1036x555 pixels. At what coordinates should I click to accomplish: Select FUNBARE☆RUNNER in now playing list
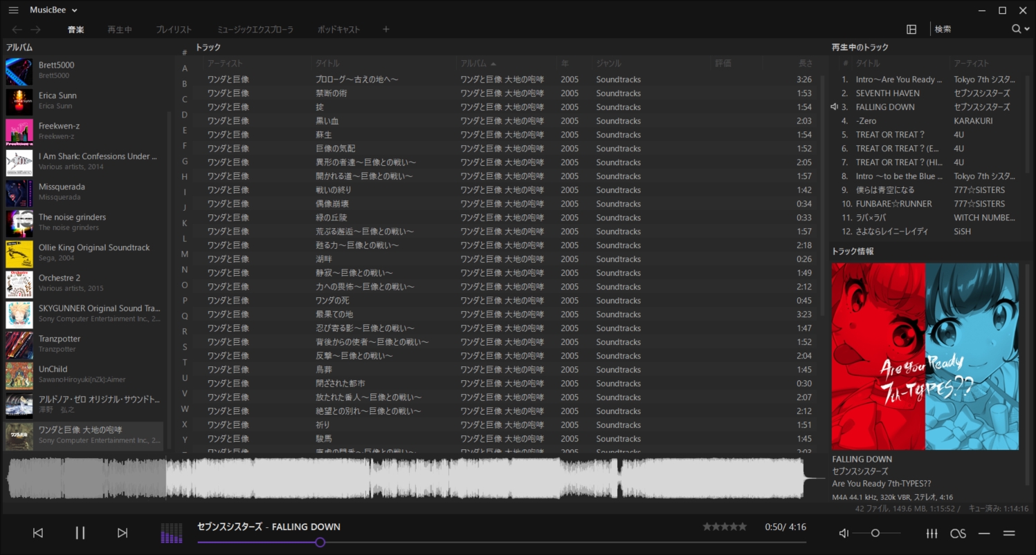click(893, 204)
